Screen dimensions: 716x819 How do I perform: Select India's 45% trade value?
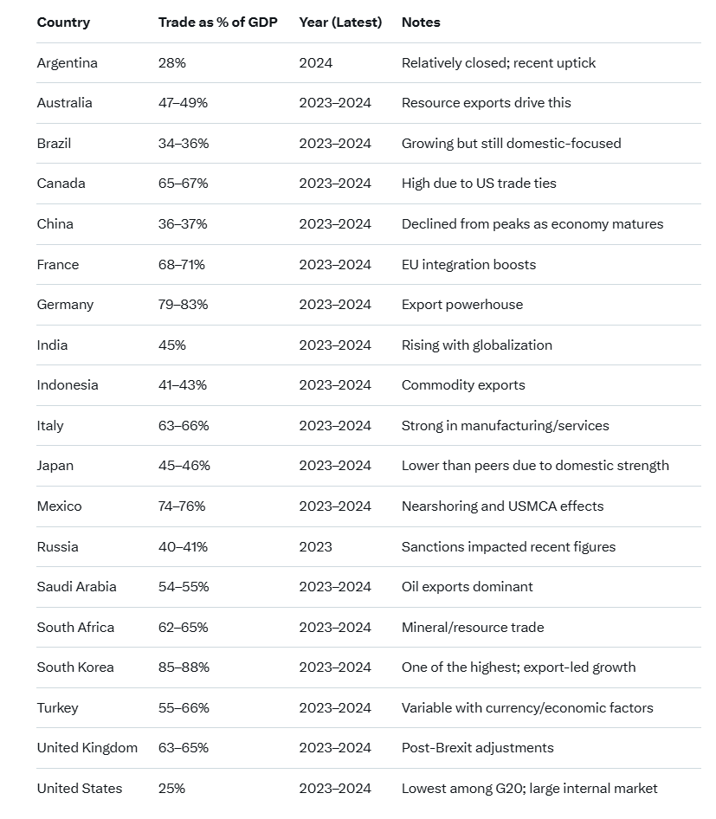[x=172, y=345]
